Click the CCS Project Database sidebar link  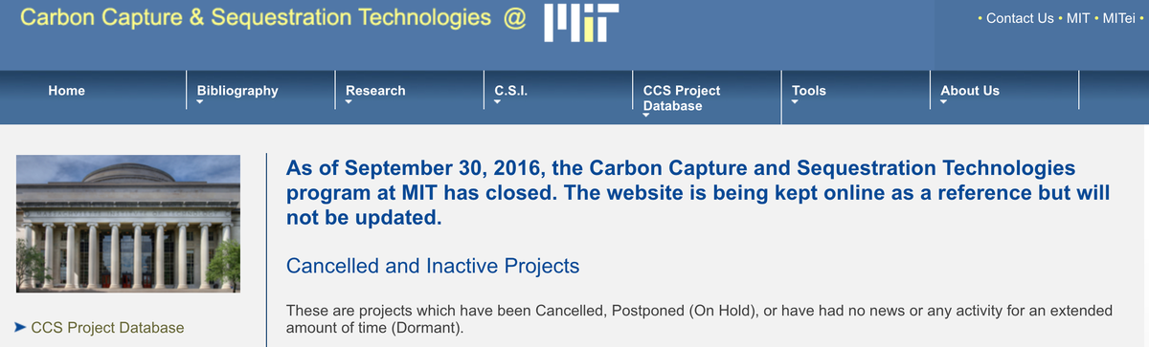point(107,328)
